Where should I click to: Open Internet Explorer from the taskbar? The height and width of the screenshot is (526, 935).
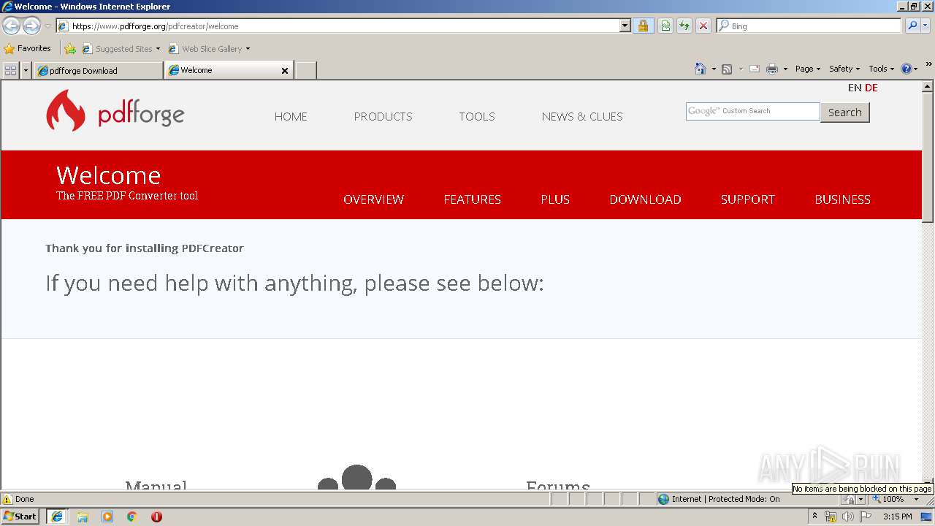point(57,517)
